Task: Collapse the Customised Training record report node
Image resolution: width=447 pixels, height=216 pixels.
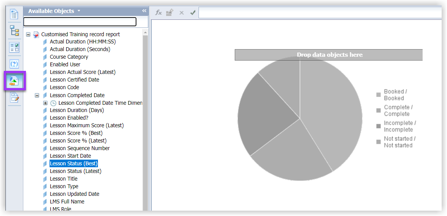Action: (x=28, y=34)
